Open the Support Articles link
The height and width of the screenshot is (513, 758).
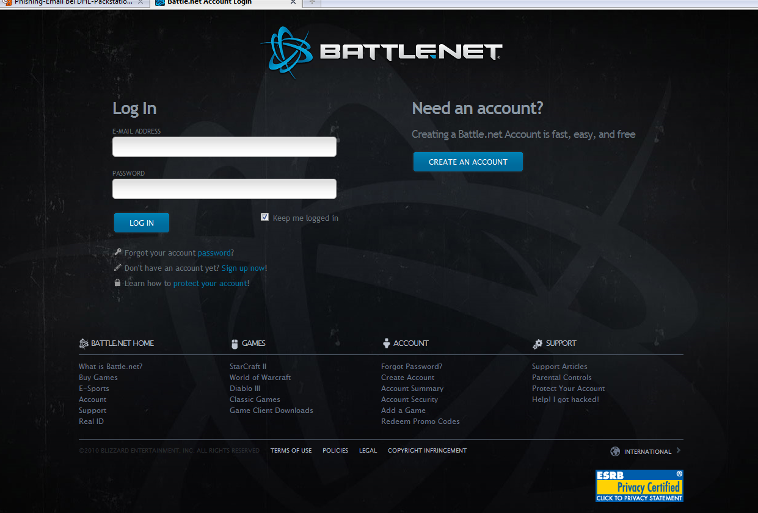click(x=559, y=367)
